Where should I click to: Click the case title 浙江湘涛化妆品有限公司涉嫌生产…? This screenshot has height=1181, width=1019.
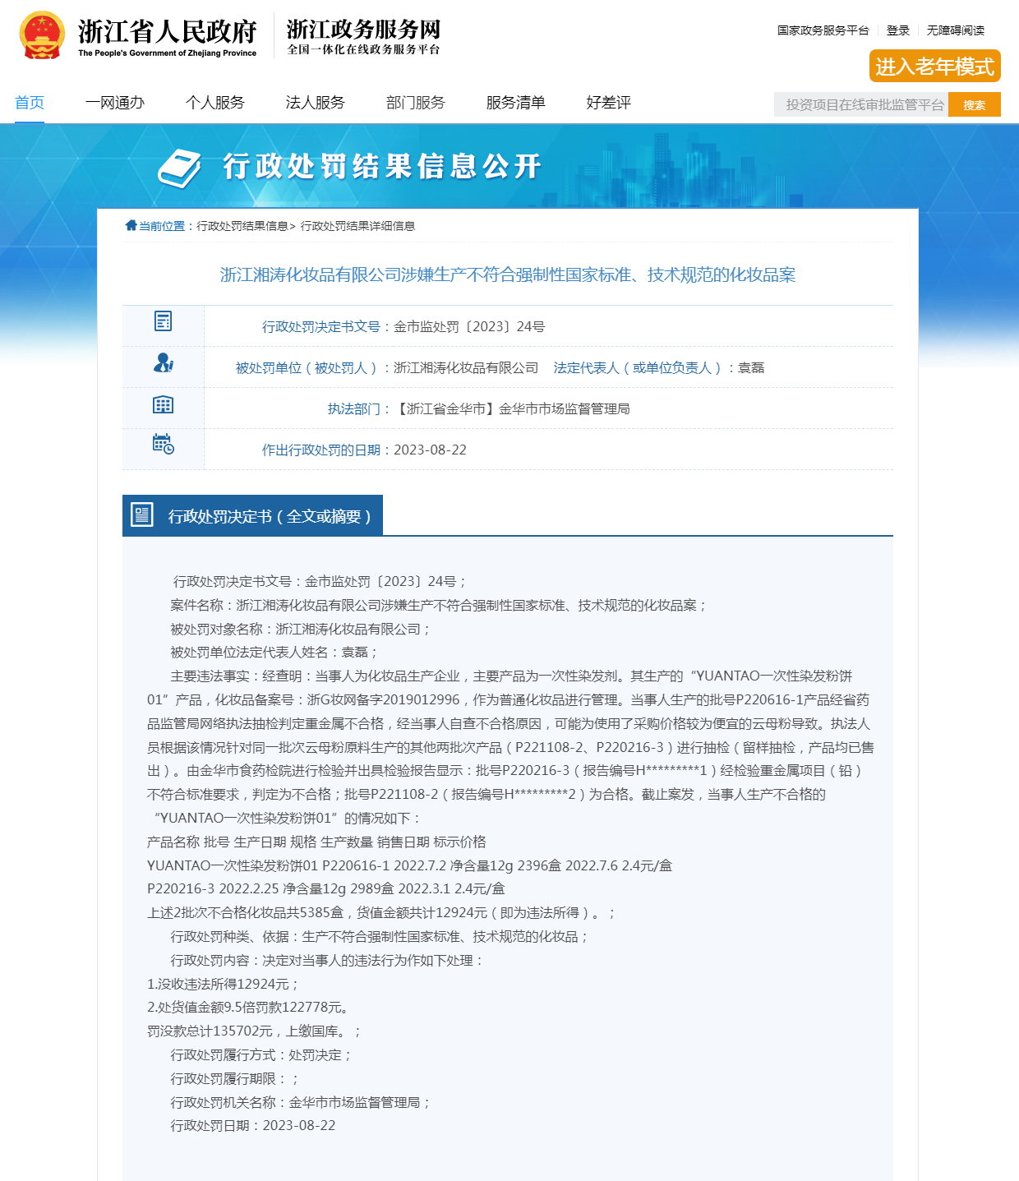[x=508, y=274]
